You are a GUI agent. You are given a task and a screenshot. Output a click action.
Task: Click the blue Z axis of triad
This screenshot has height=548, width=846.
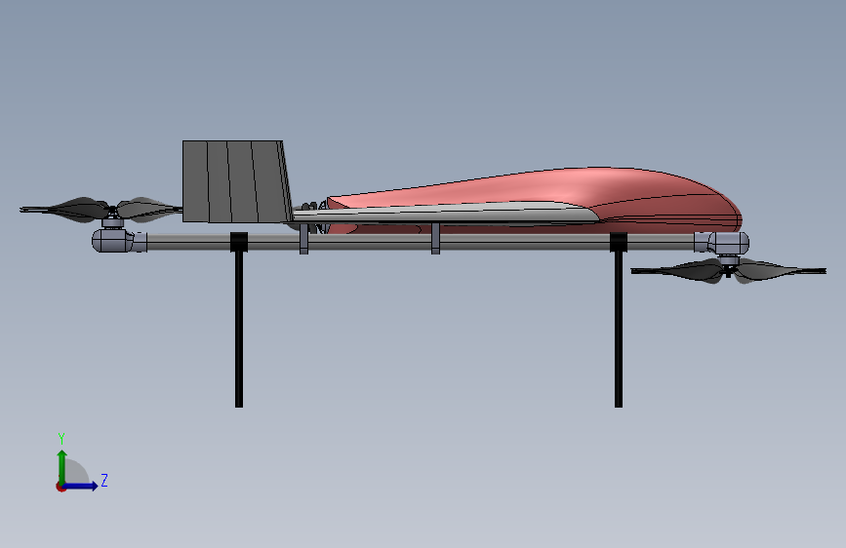tap(81, 486)
